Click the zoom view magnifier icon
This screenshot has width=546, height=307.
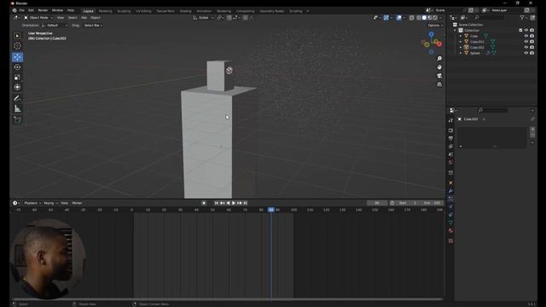[x=439, y=59]
